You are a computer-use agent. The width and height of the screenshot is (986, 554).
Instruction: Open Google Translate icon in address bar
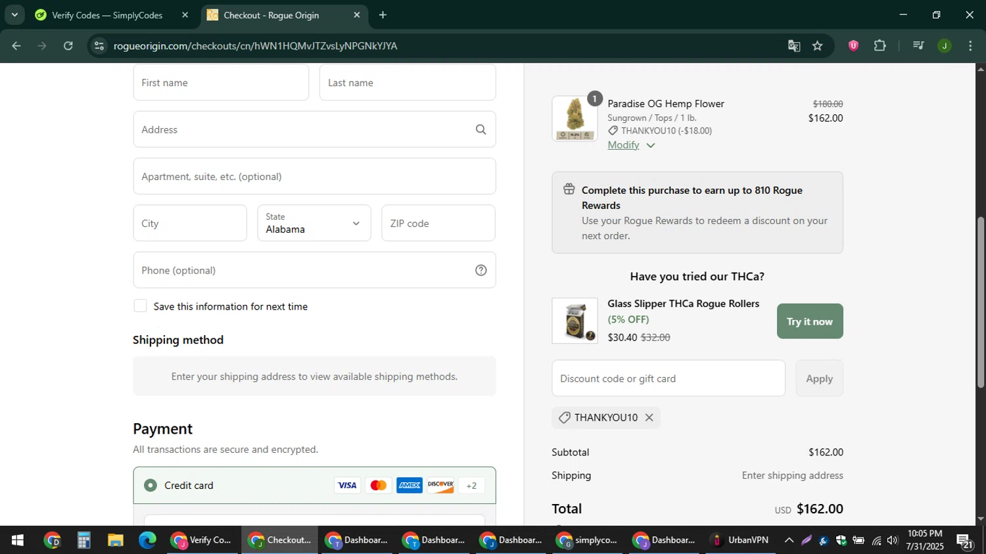click(794, 46)
